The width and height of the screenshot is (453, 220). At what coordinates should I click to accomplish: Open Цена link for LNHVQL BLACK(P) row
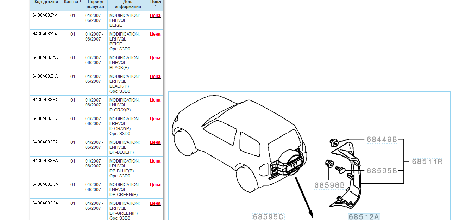pos(155,58)
